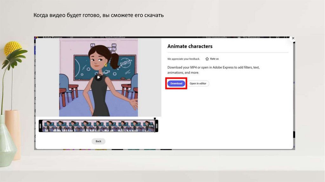Click the video preview image
The image size is (325, 182).
pos(98,77)
